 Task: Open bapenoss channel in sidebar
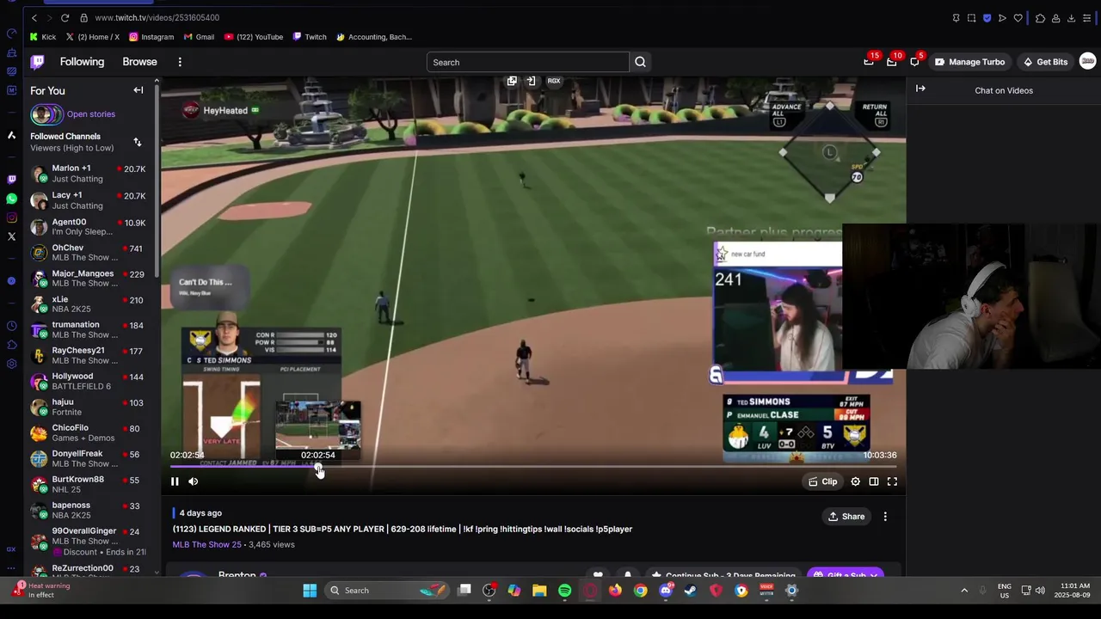[89, 511]
